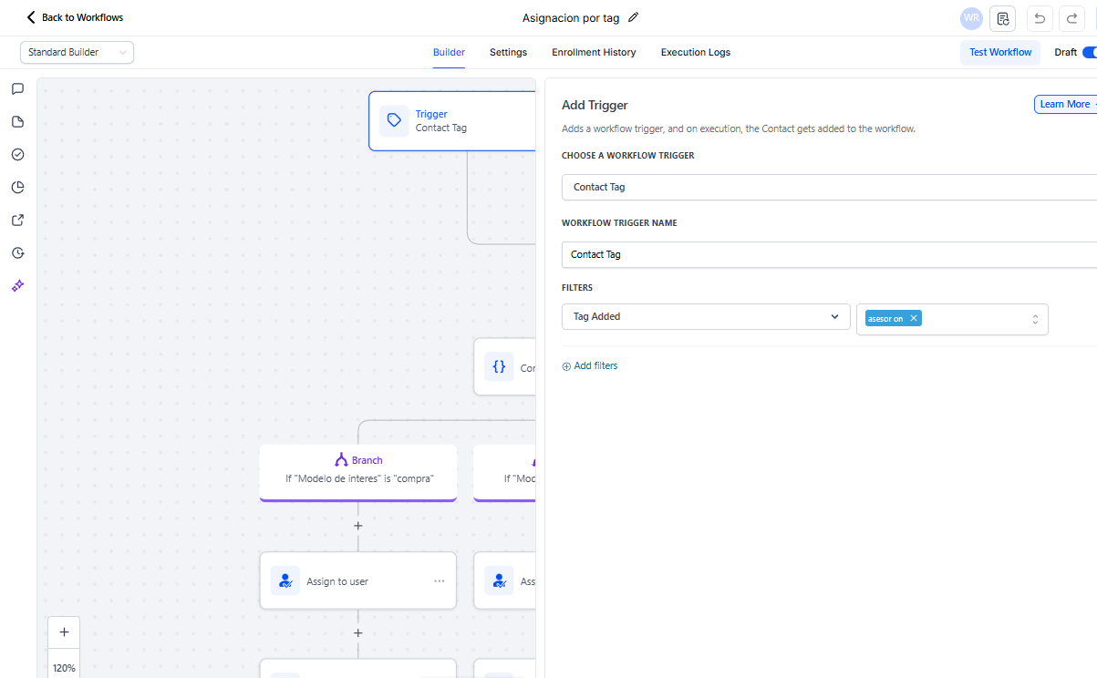Click the zoom in plus button
Screen dimensions: 1097x678
(x=64, y=632)
